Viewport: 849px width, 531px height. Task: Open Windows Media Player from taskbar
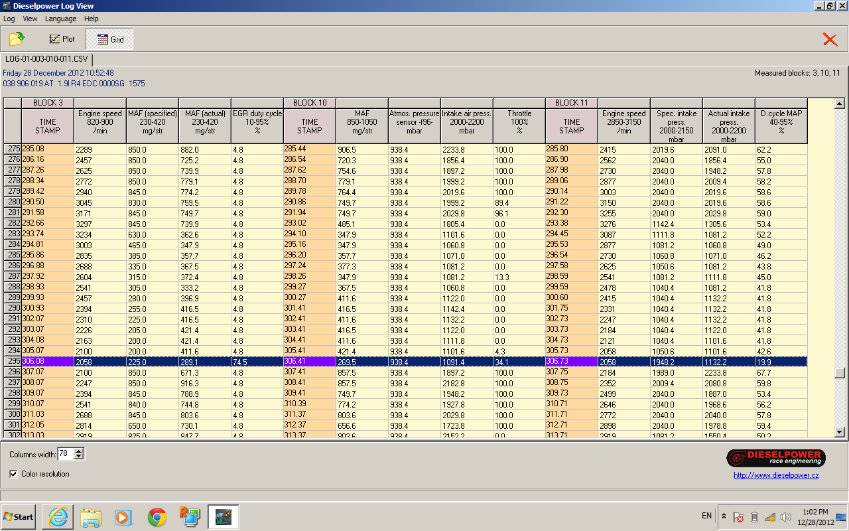pyautogui.click(x=124, y=516)
